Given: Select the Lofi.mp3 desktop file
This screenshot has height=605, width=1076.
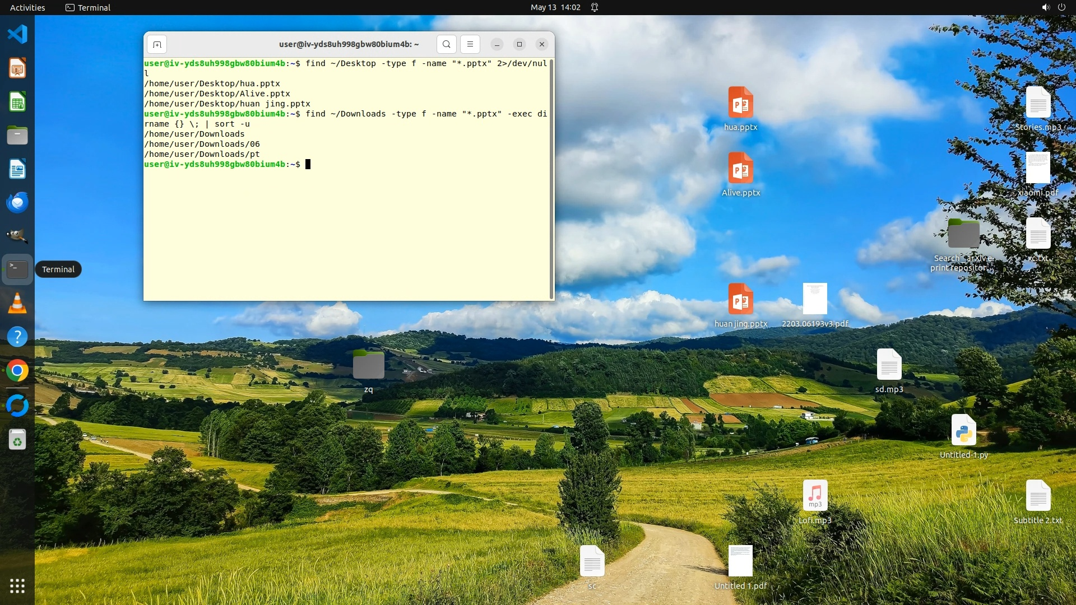Looking at the screenshot, I should tap(815, 496).
